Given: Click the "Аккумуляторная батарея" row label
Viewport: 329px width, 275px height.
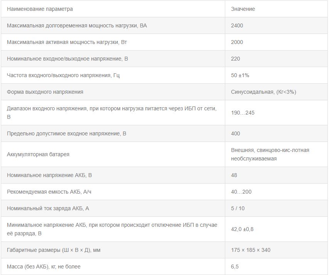Looking at the screenshot, I should coord(38,154).
